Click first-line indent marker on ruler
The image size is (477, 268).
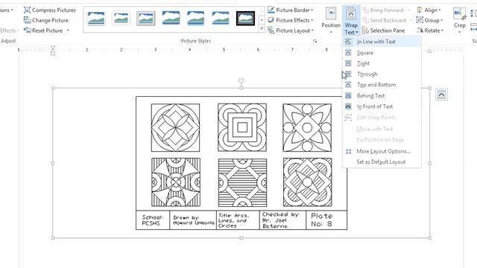[53, 48]
